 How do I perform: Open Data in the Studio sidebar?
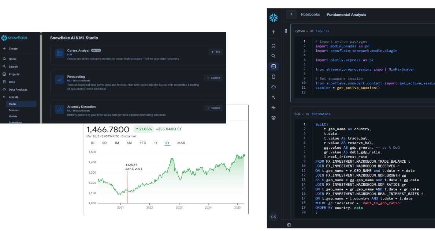coord(9,82)
